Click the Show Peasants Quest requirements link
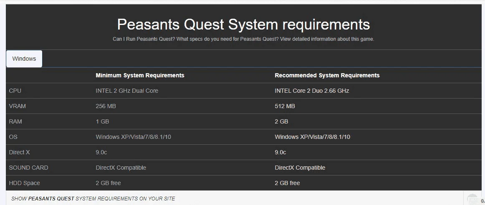Viewport: 485px width, 205px height. (93, 199)
